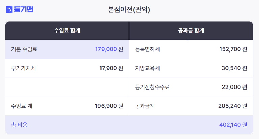Click the 17,900 원 VAT amount
This screenshot has width=259, height=139.
[111, 68]
